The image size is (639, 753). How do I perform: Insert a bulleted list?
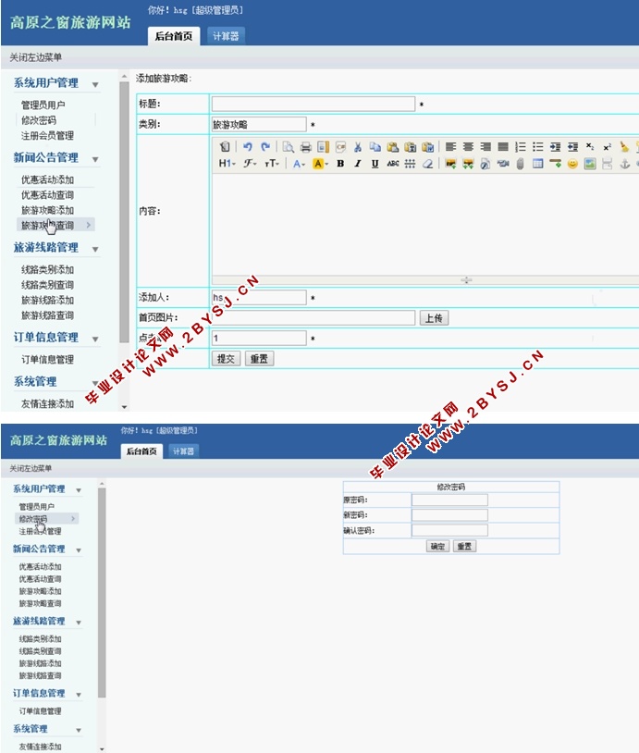coord(537,146)
